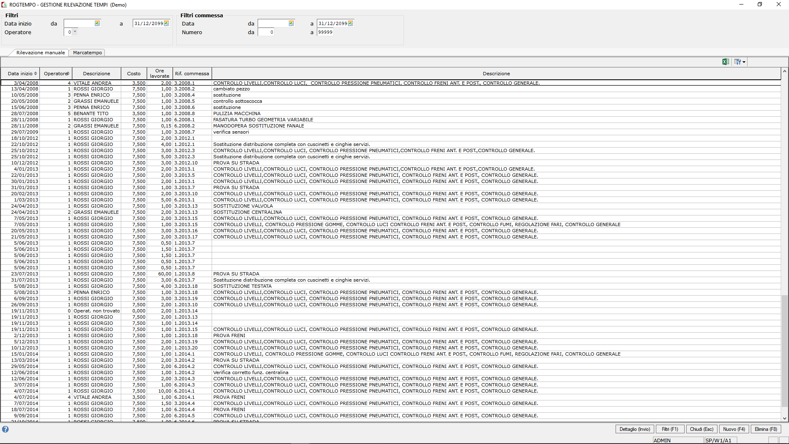Click the sort arrows in Operatore header

[x=68, y=74]
